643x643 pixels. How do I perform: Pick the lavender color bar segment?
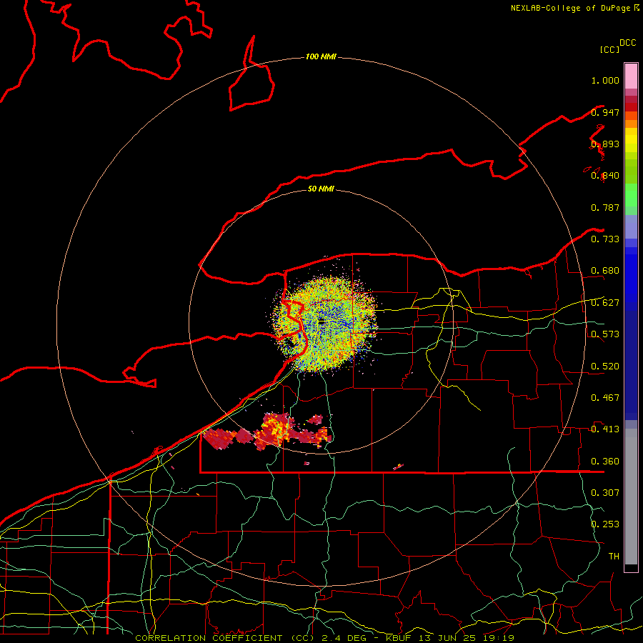pyautogui.click(x=631, y=226)
